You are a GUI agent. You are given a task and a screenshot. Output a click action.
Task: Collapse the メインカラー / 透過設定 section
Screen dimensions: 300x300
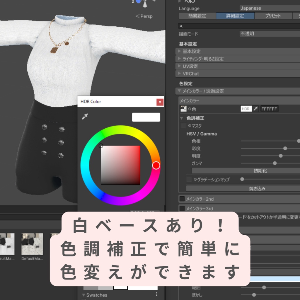coord(238,91)
